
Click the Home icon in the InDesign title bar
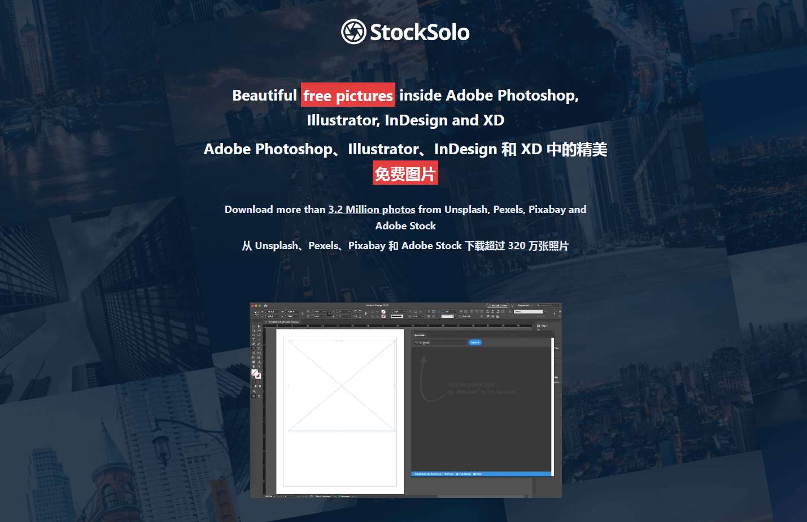point(265,306)
